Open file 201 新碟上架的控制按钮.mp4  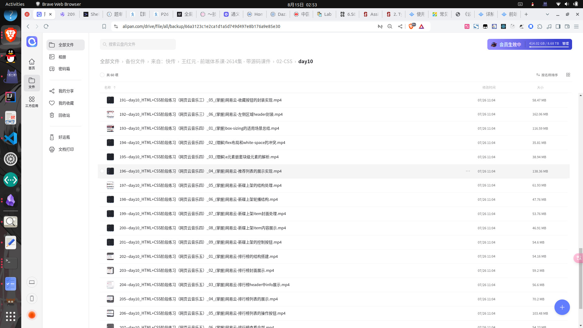pos(200,242)
